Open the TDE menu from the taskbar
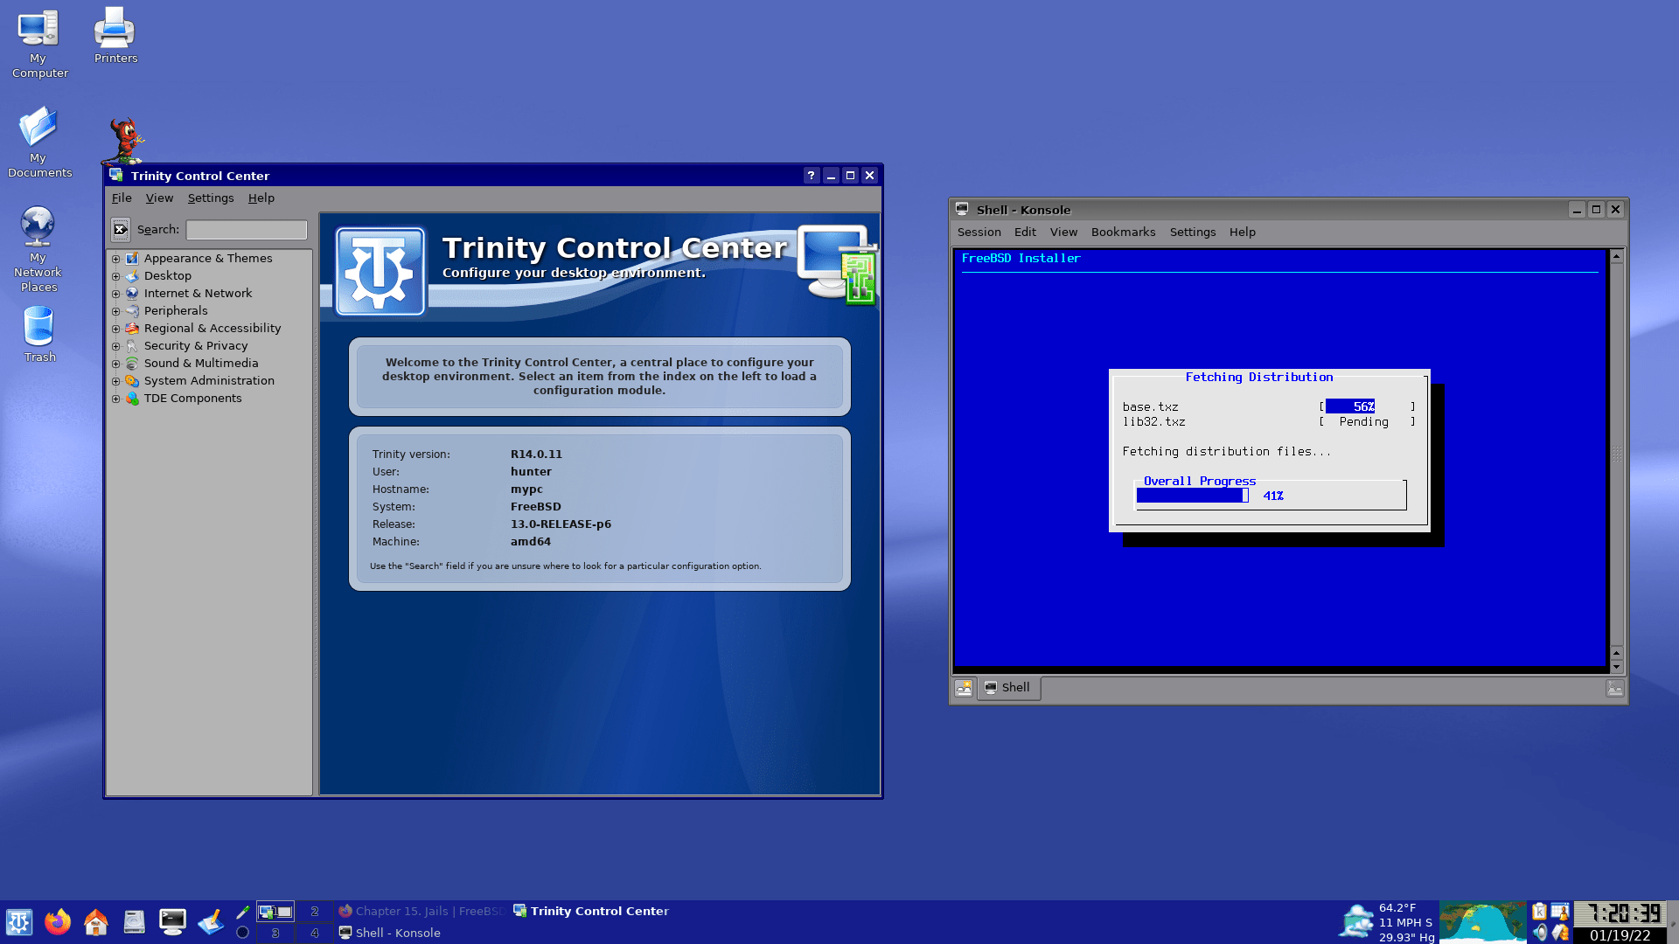1679x944 pixels. click(19, 921)
